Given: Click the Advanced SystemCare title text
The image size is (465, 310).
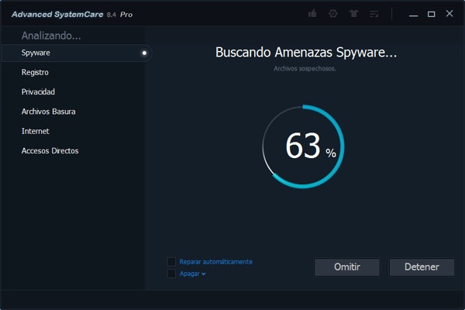Looking at the screenshot, I should (57, 14).
